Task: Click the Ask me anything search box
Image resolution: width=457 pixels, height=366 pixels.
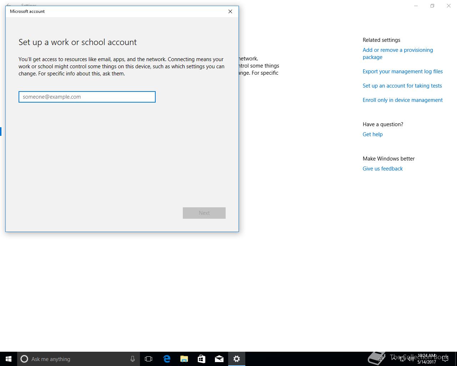Action: tap(79, 359)
